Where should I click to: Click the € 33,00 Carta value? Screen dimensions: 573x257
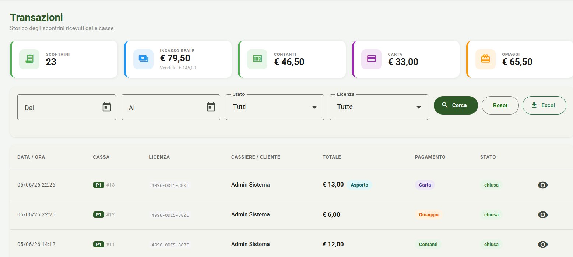403,62
